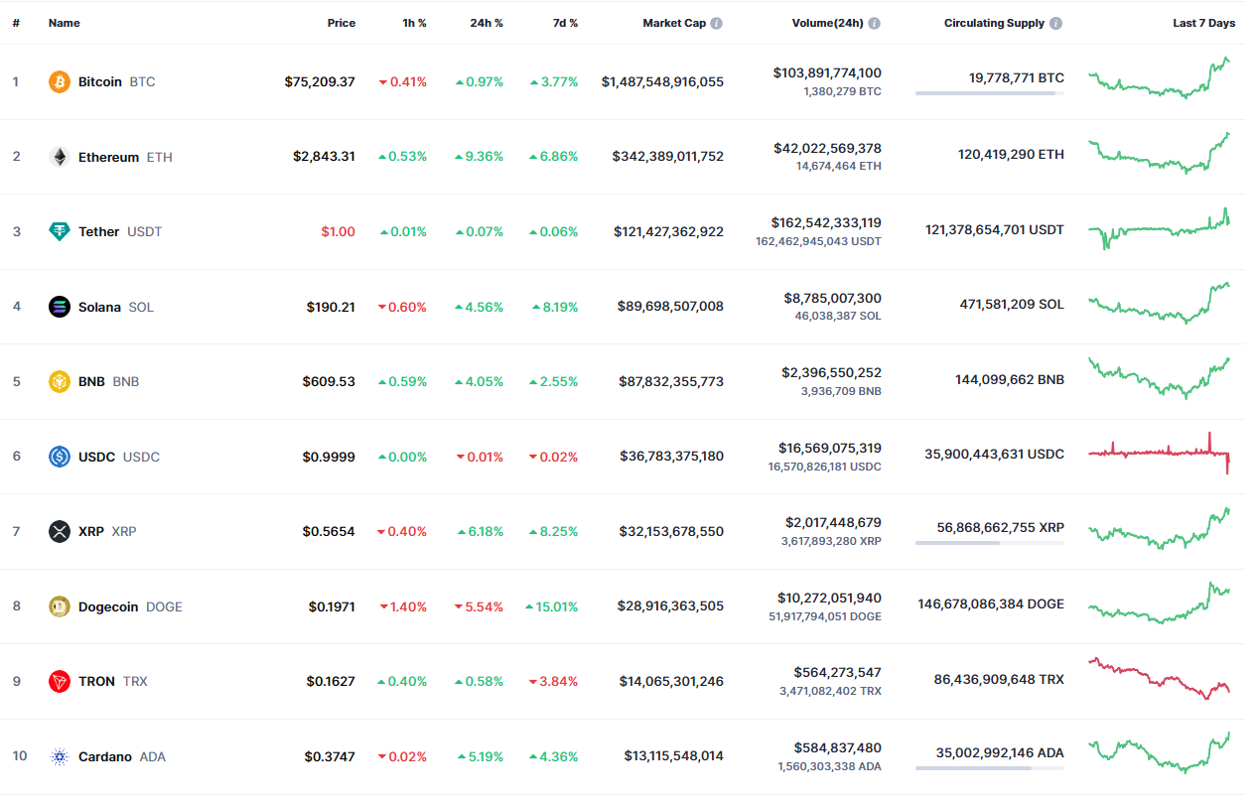Sort by Name column header
Viewport: 1257px width, 803px height.
pyautogui.click(x=65, y=23)
